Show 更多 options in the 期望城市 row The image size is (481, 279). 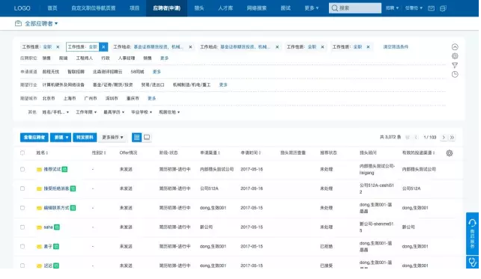coord(152,99)
